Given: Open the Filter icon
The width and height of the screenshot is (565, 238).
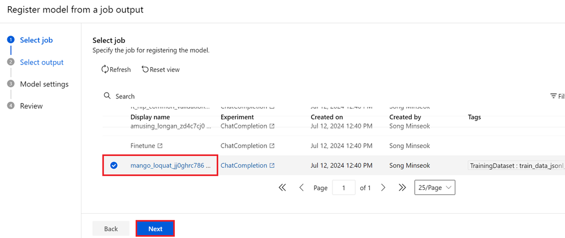Looking at the screenshot, I should (554, 96).
